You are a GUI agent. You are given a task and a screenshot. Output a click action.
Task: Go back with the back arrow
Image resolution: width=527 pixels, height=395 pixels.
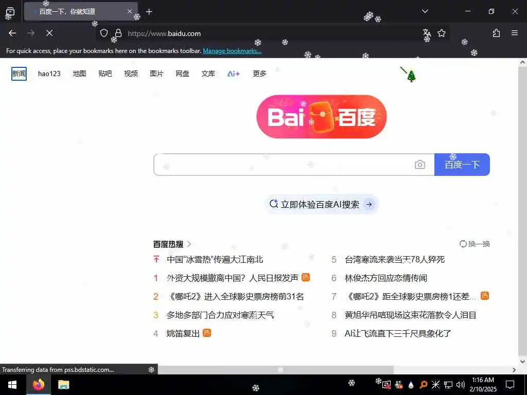(12, 33)
